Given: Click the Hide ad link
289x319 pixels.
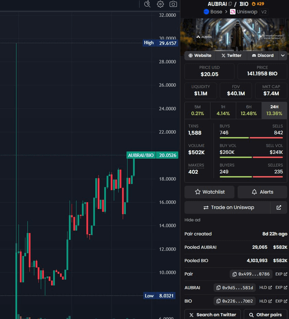Looking at the screenshot, I should point(192,220).
